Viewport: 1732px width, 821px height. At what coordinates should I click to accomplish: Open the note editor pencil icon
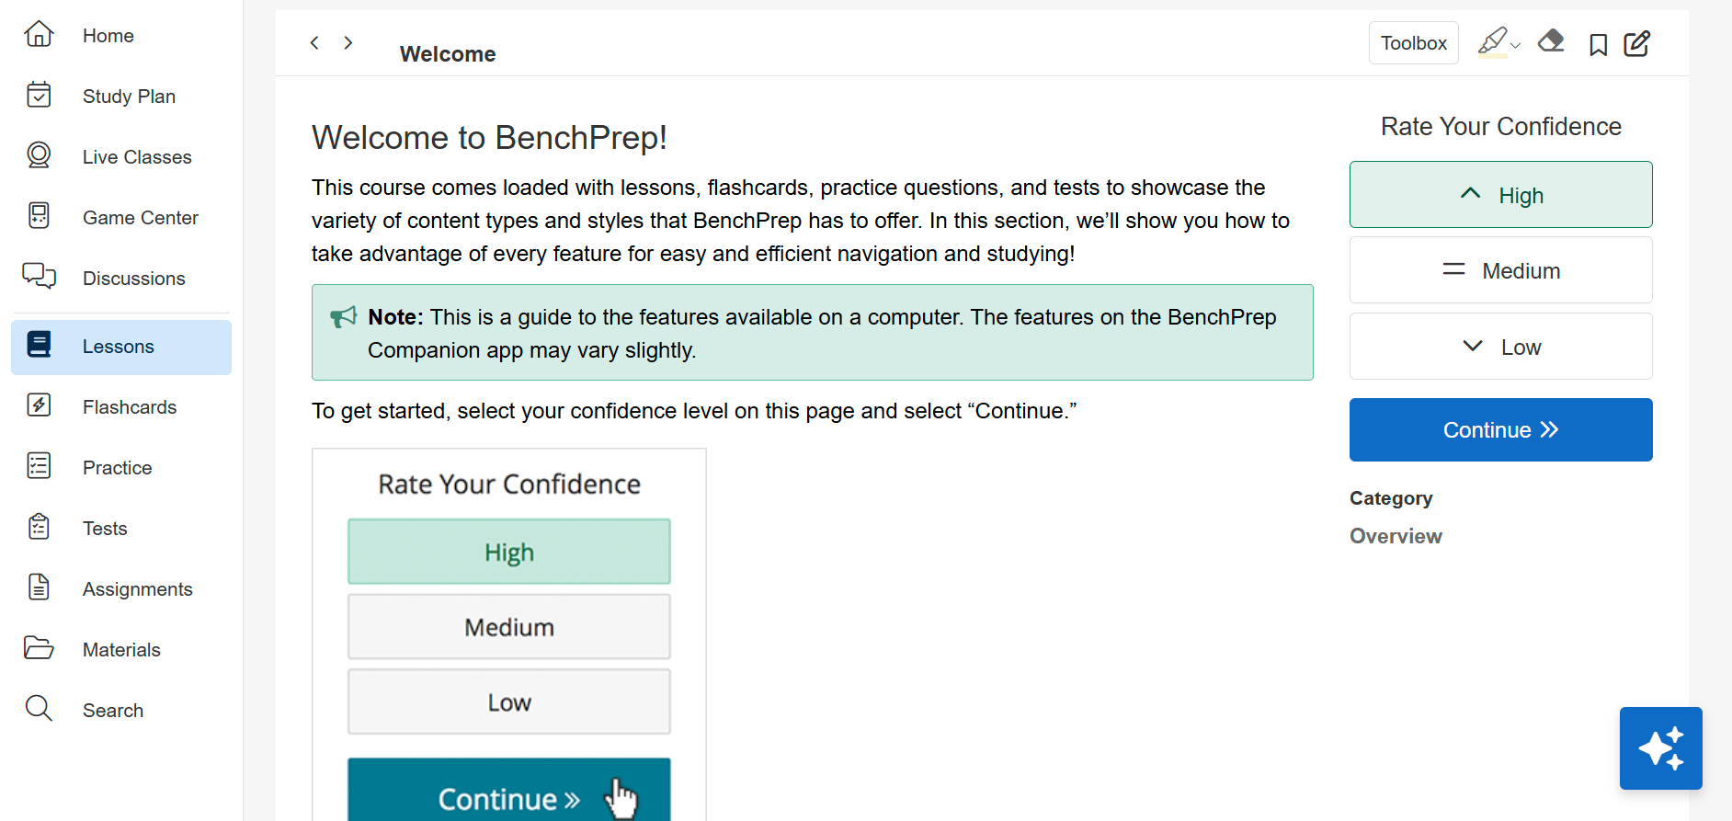(1637, 43)
